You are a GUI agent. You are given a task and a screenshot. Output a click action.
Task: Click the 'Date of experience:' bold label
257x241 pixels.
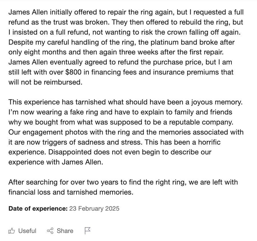(x=38, y=208)
